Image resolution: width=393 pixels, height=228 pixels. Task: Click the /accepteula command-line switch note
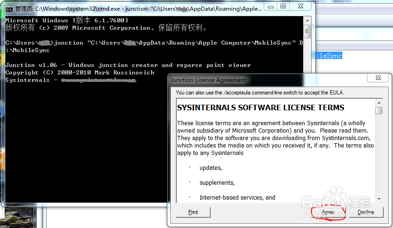point(260,93)
